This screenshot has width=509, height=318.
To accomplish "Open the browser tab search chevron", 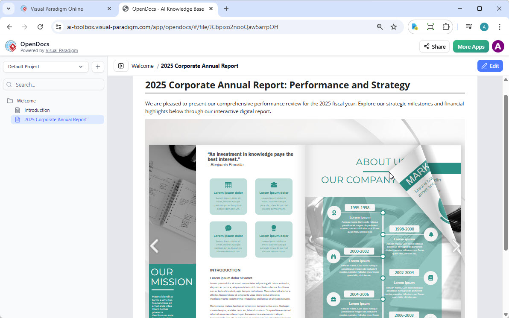I will [x=8, y=9].
